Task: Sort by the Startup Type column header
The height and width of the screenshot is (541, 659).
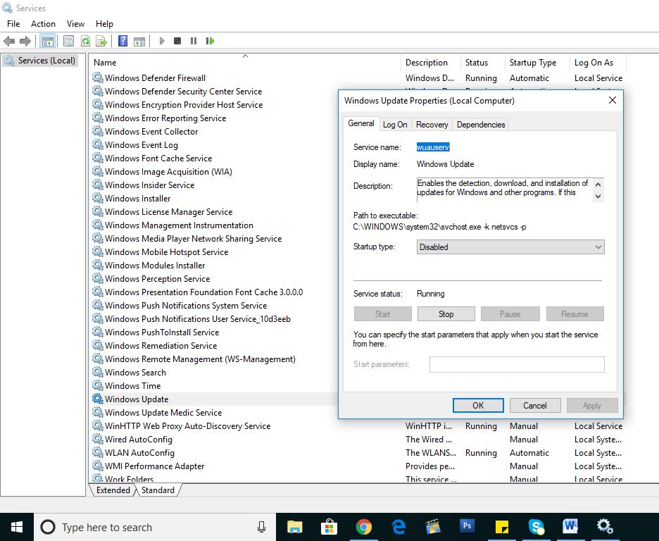Action: (537, 62)
